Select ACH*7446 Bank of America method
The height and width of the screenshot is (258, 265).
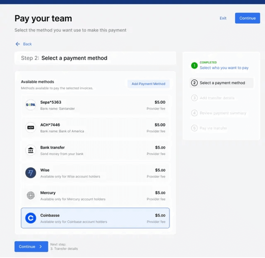(x=95, y=128)
